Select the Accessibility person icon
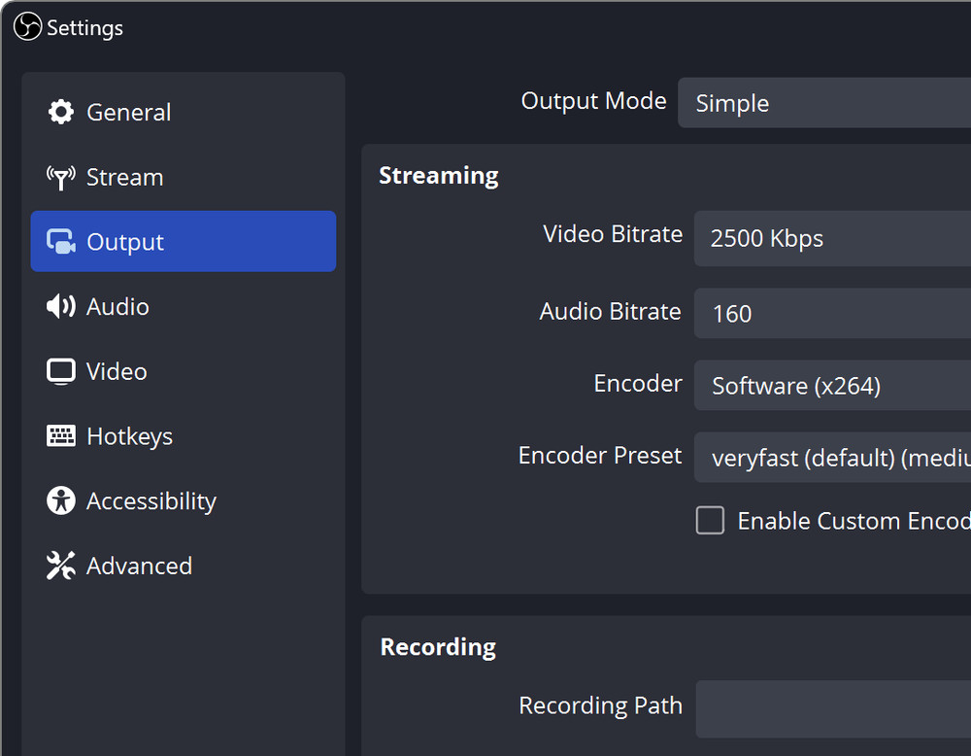 [x=60, y=500]
